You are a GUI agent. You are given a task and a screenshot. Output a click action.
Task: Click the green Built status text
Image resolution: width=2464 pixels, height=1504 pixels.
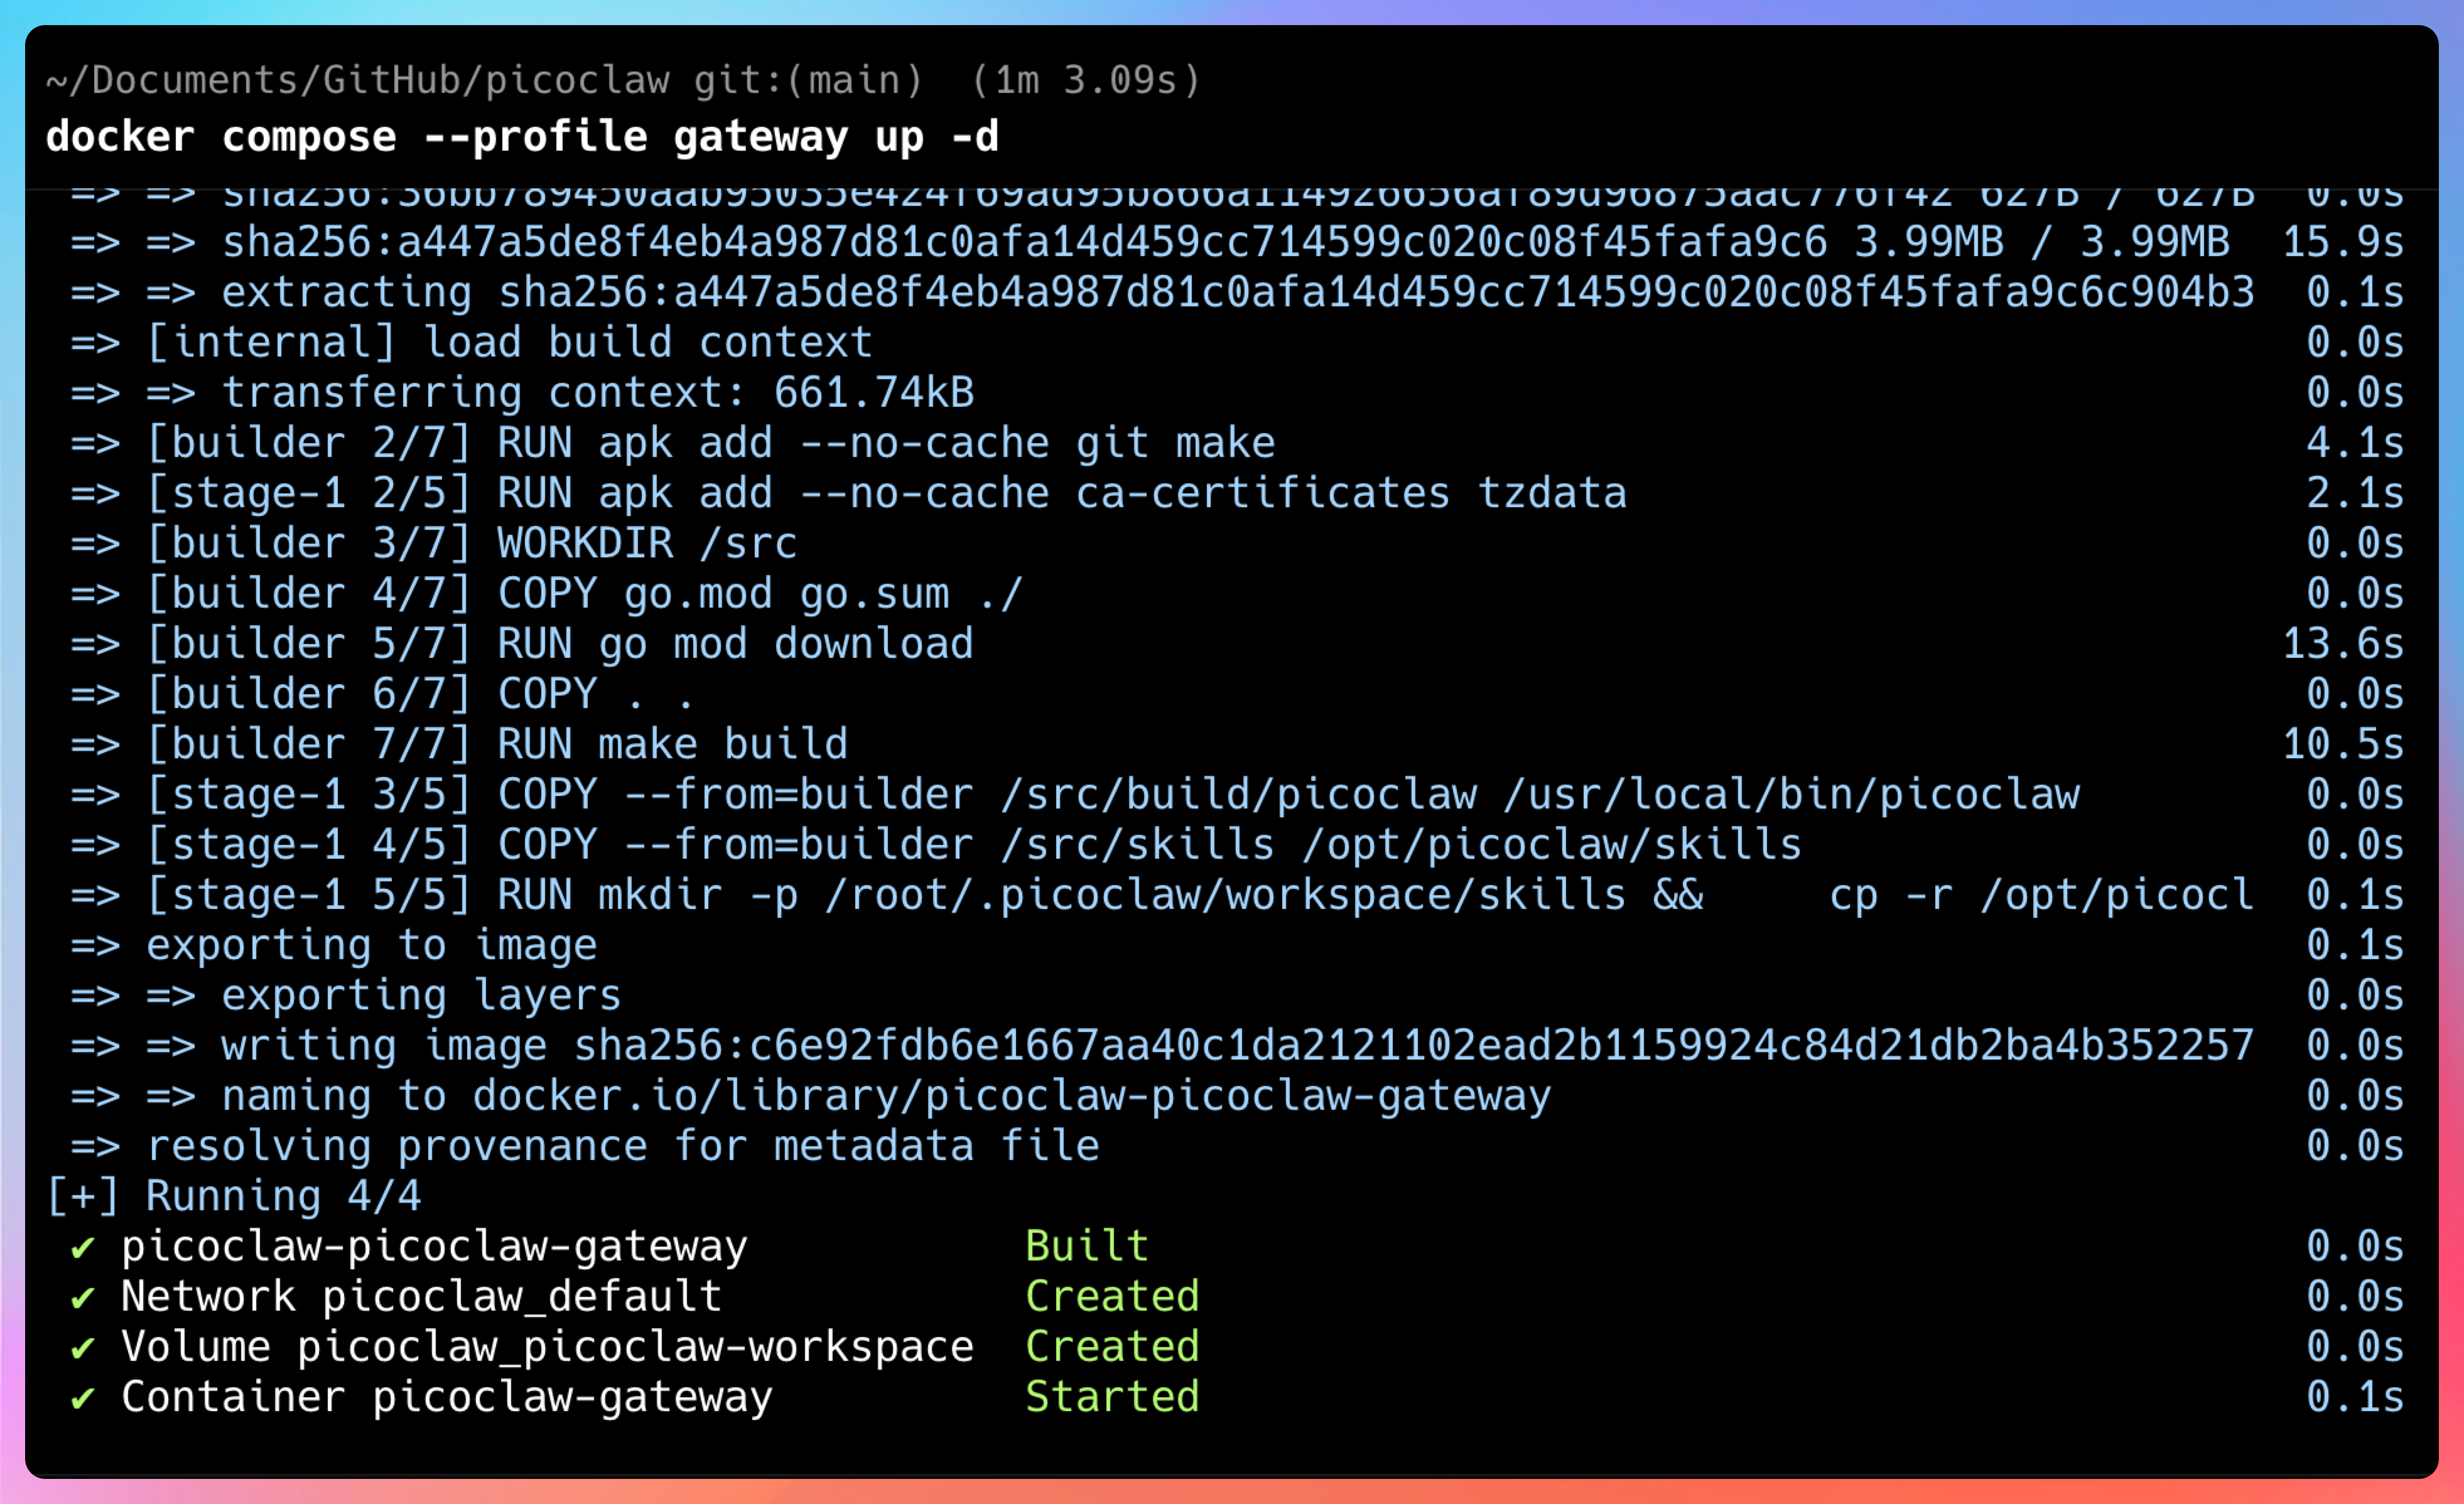[1087, 1246]
